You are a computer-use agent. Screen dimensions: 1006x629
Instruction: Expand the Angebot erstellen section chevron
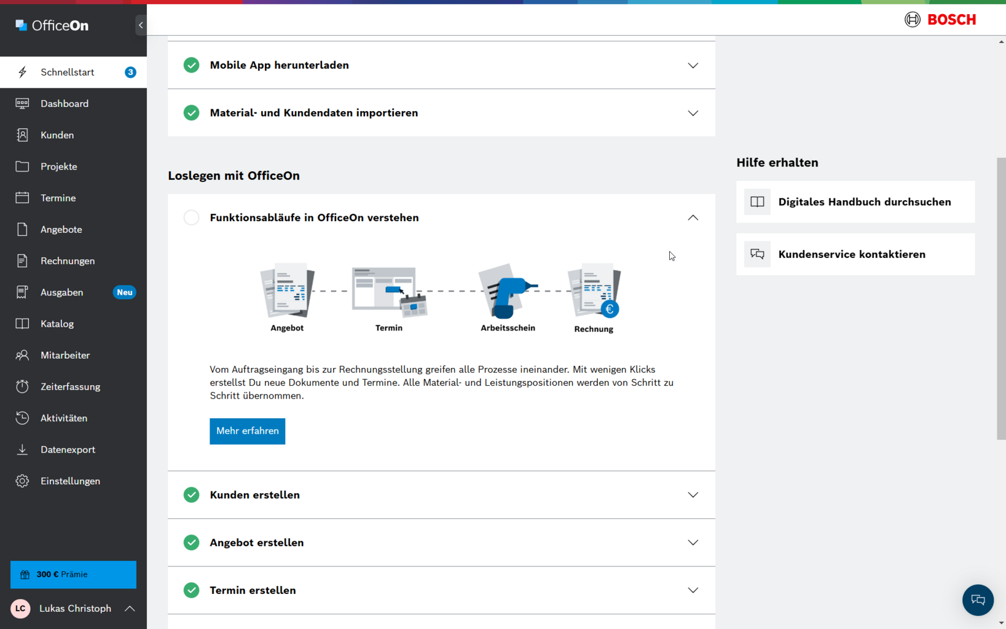click(x=693, y=542)
